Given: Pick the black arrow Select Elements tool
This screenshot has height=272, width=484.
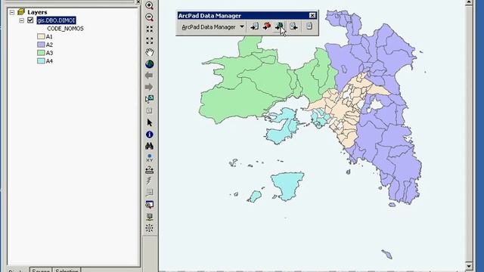Looking at the screenshot, I should pos(150,122).
